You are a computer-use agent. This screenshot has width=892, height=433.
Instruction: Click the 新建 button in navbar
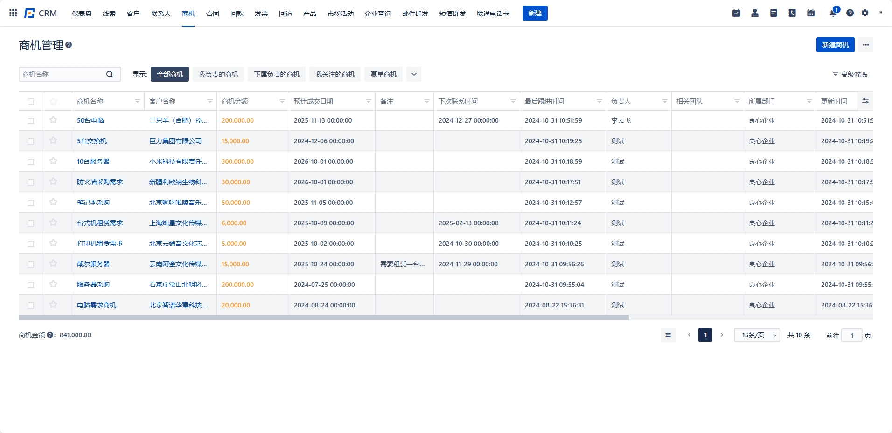click(535, 13)
